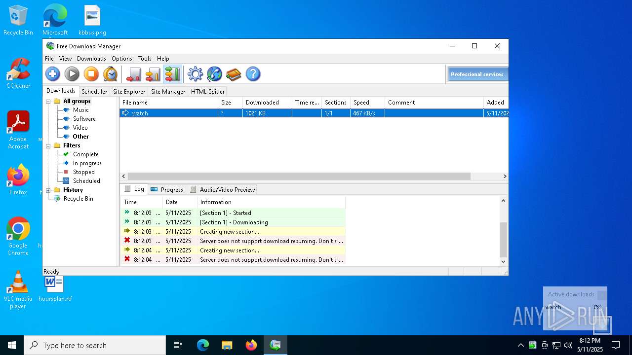Select the Music group

point(81,110)
